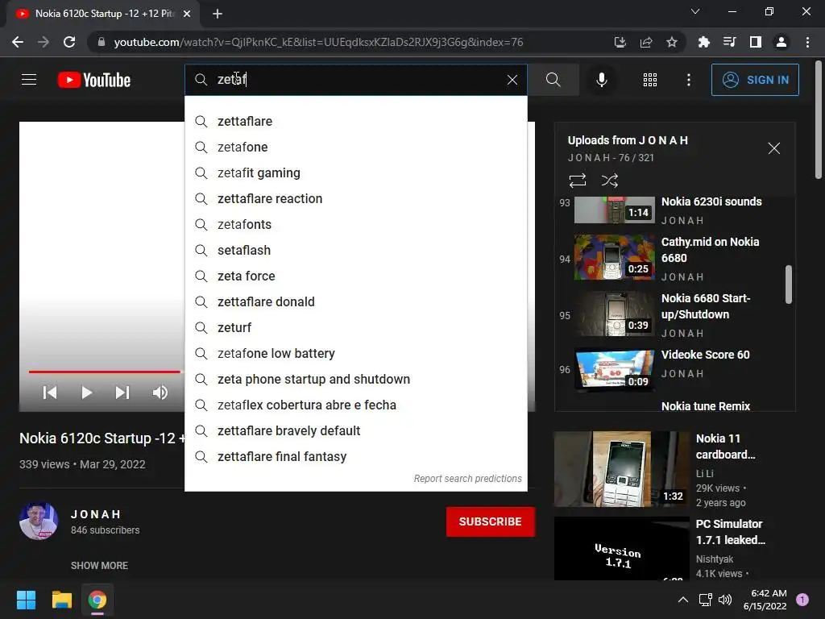Expand description with SHOW MORE
The height and width of the screenshot is (619, 825).
click(x=99, y=565)
